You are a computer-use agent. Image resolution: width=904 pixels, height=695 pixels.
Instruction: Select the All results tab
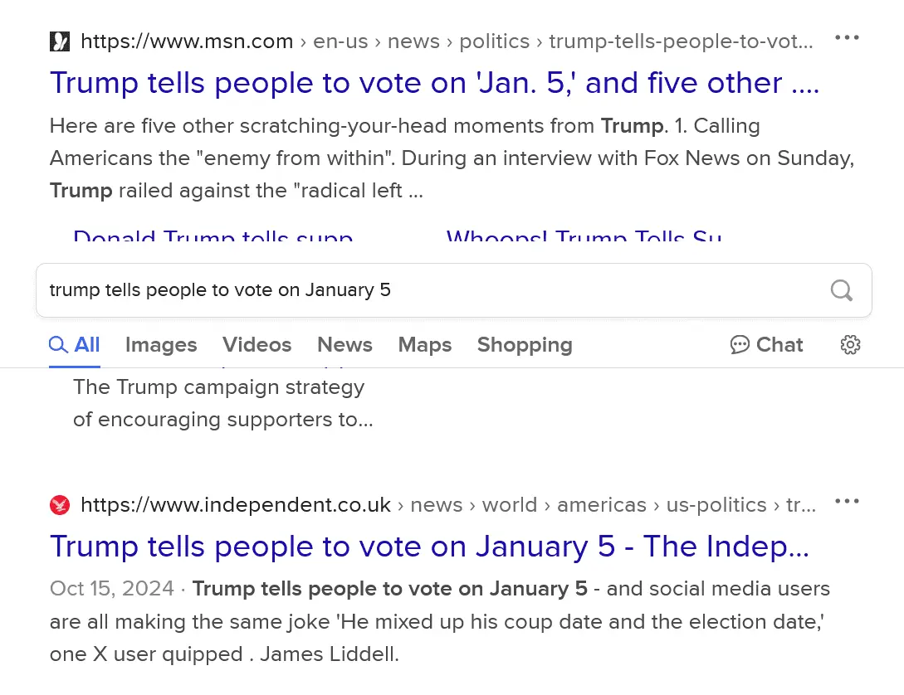tap(75, 345)
